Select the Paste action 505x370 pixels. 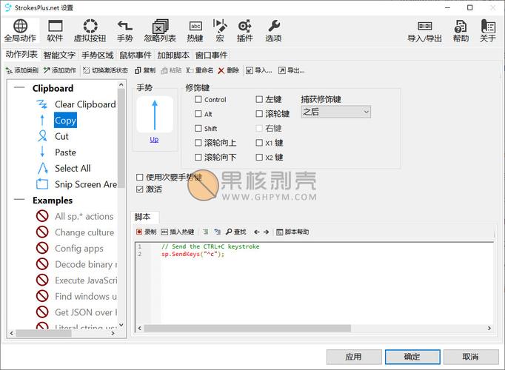tap(65, 152)
